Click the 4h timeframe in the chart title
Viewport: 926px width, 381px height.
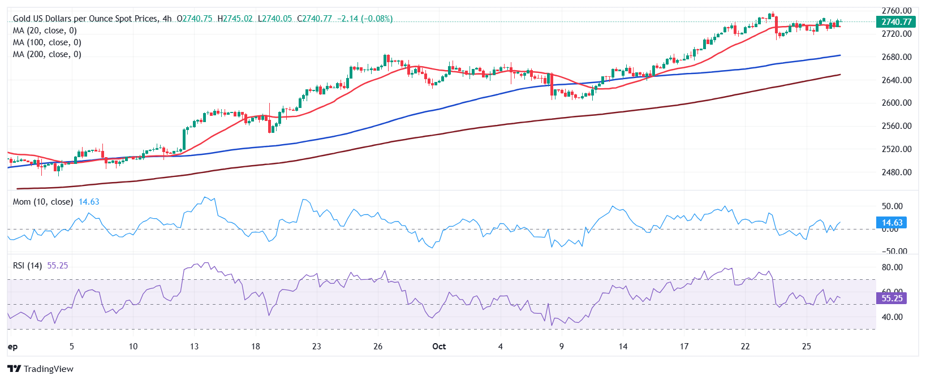tap(167, 19)
